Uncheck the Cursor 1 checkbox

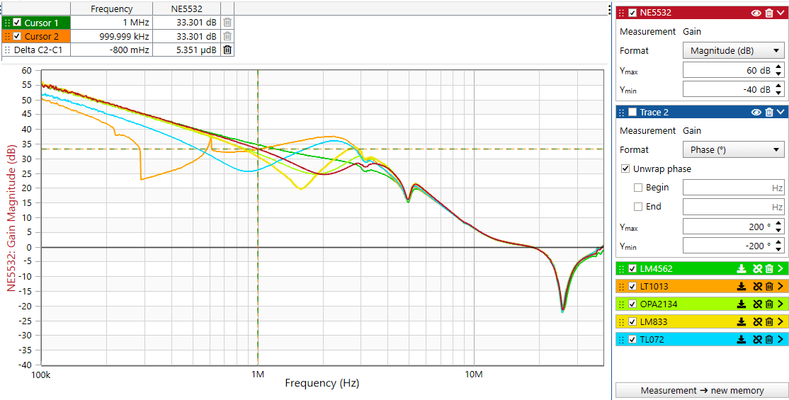click(17, 23)
